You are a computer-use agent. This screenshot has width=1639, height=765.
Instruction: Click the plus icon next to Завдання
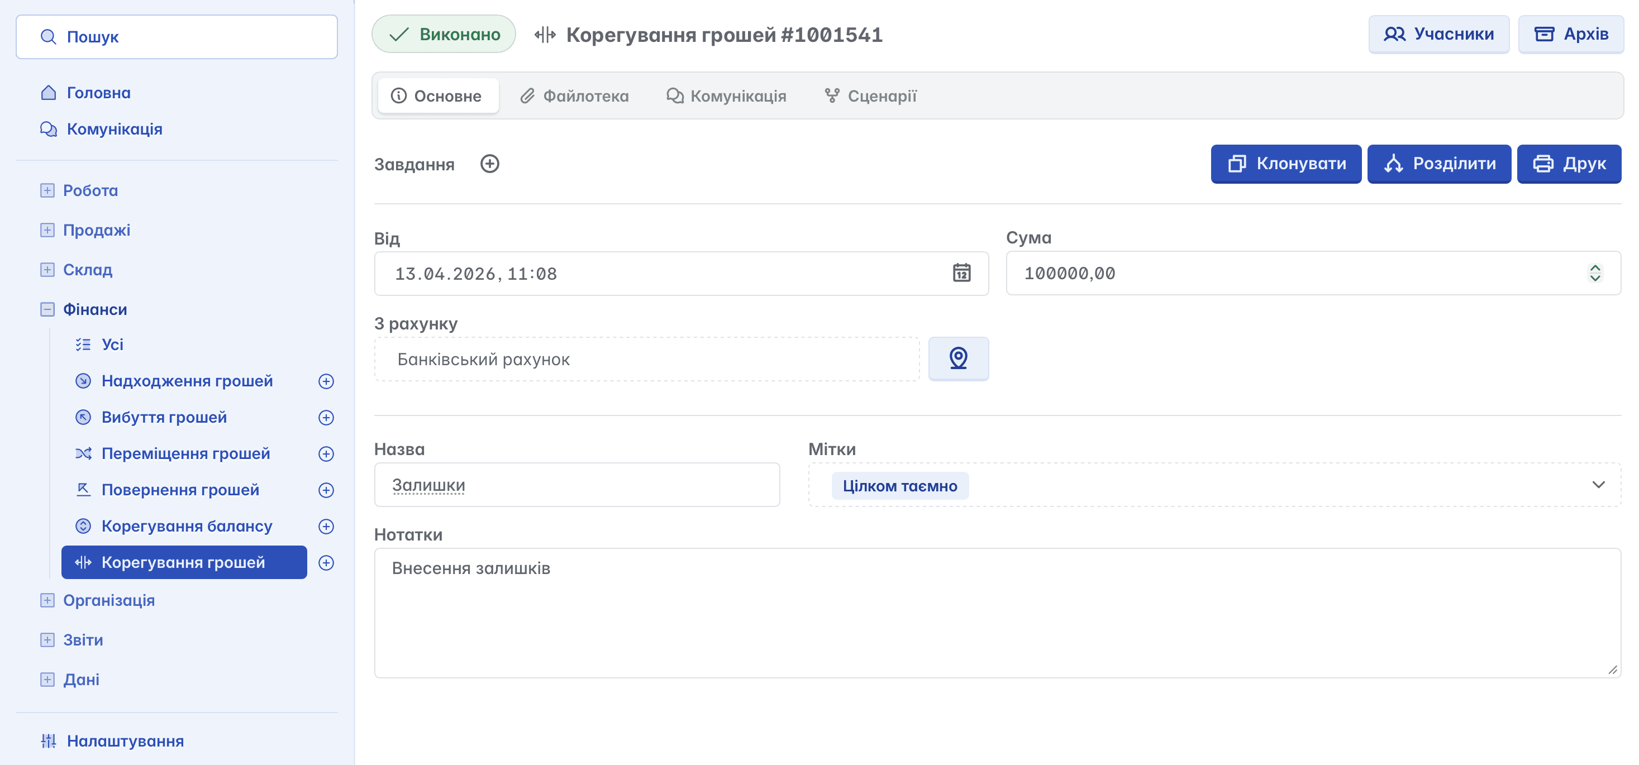point(489,164)
